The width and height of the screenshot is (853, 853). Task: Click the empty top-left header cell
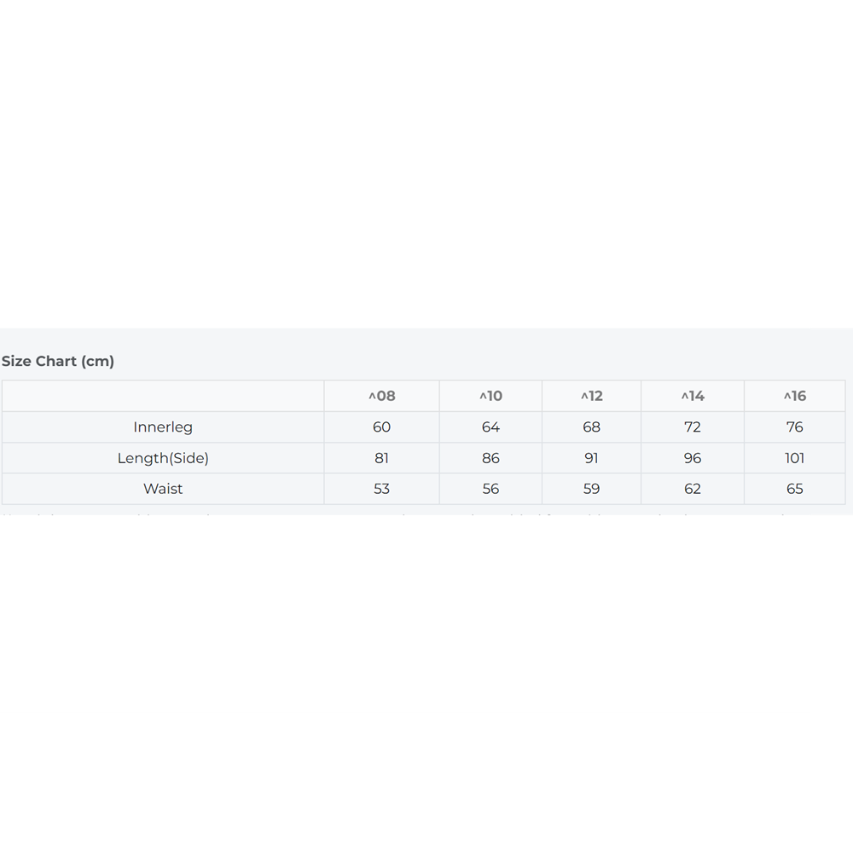coord(163,396)
